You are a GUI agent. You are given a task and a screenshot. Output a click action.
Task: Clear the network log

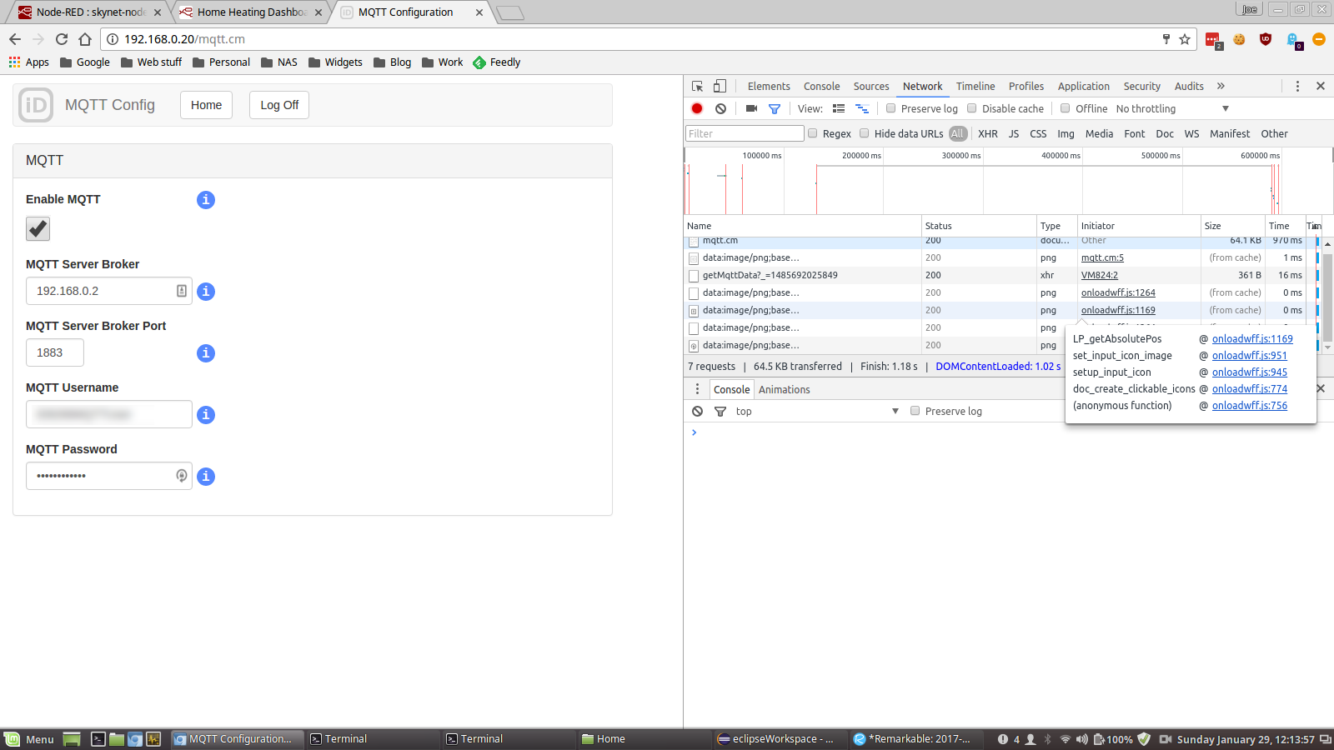[720, 108]
